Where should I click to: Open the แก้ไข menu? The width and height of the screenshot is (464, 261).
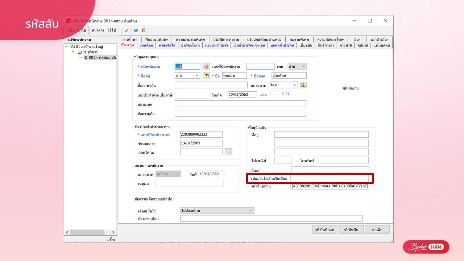coord(81,30)
